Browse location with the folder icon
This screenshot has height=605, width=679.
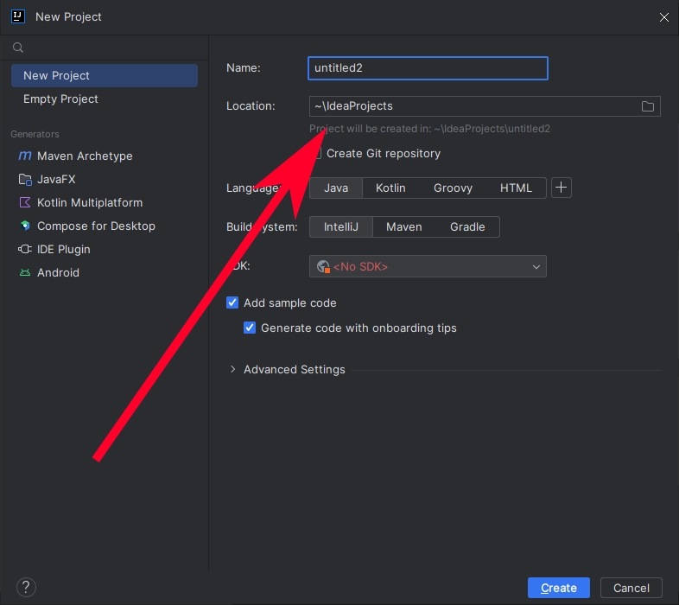pyautogui.click(x=648, y=106)
